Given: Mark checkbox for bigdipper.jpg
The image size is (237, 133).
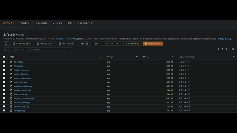Looking at the screenshot, I should [4, 111].
